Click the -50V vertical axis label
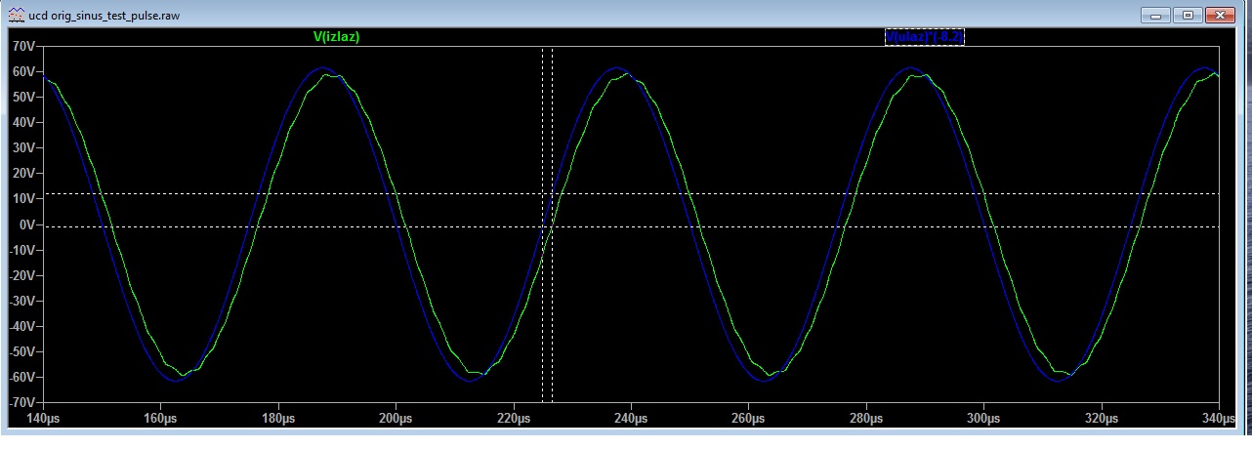Image resolution: width=1252 pixels, height=449 pixels. click(x=21, y=351)
